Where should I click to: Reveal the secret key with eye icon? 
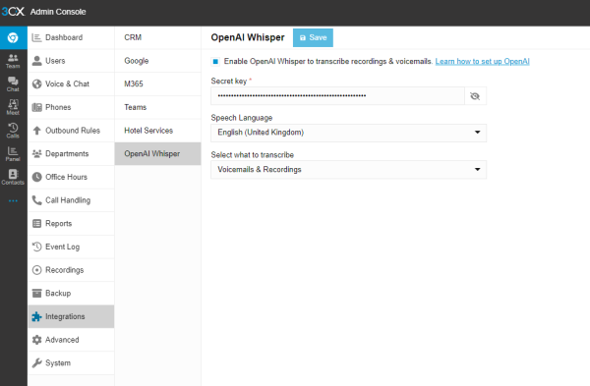point(475,96)
